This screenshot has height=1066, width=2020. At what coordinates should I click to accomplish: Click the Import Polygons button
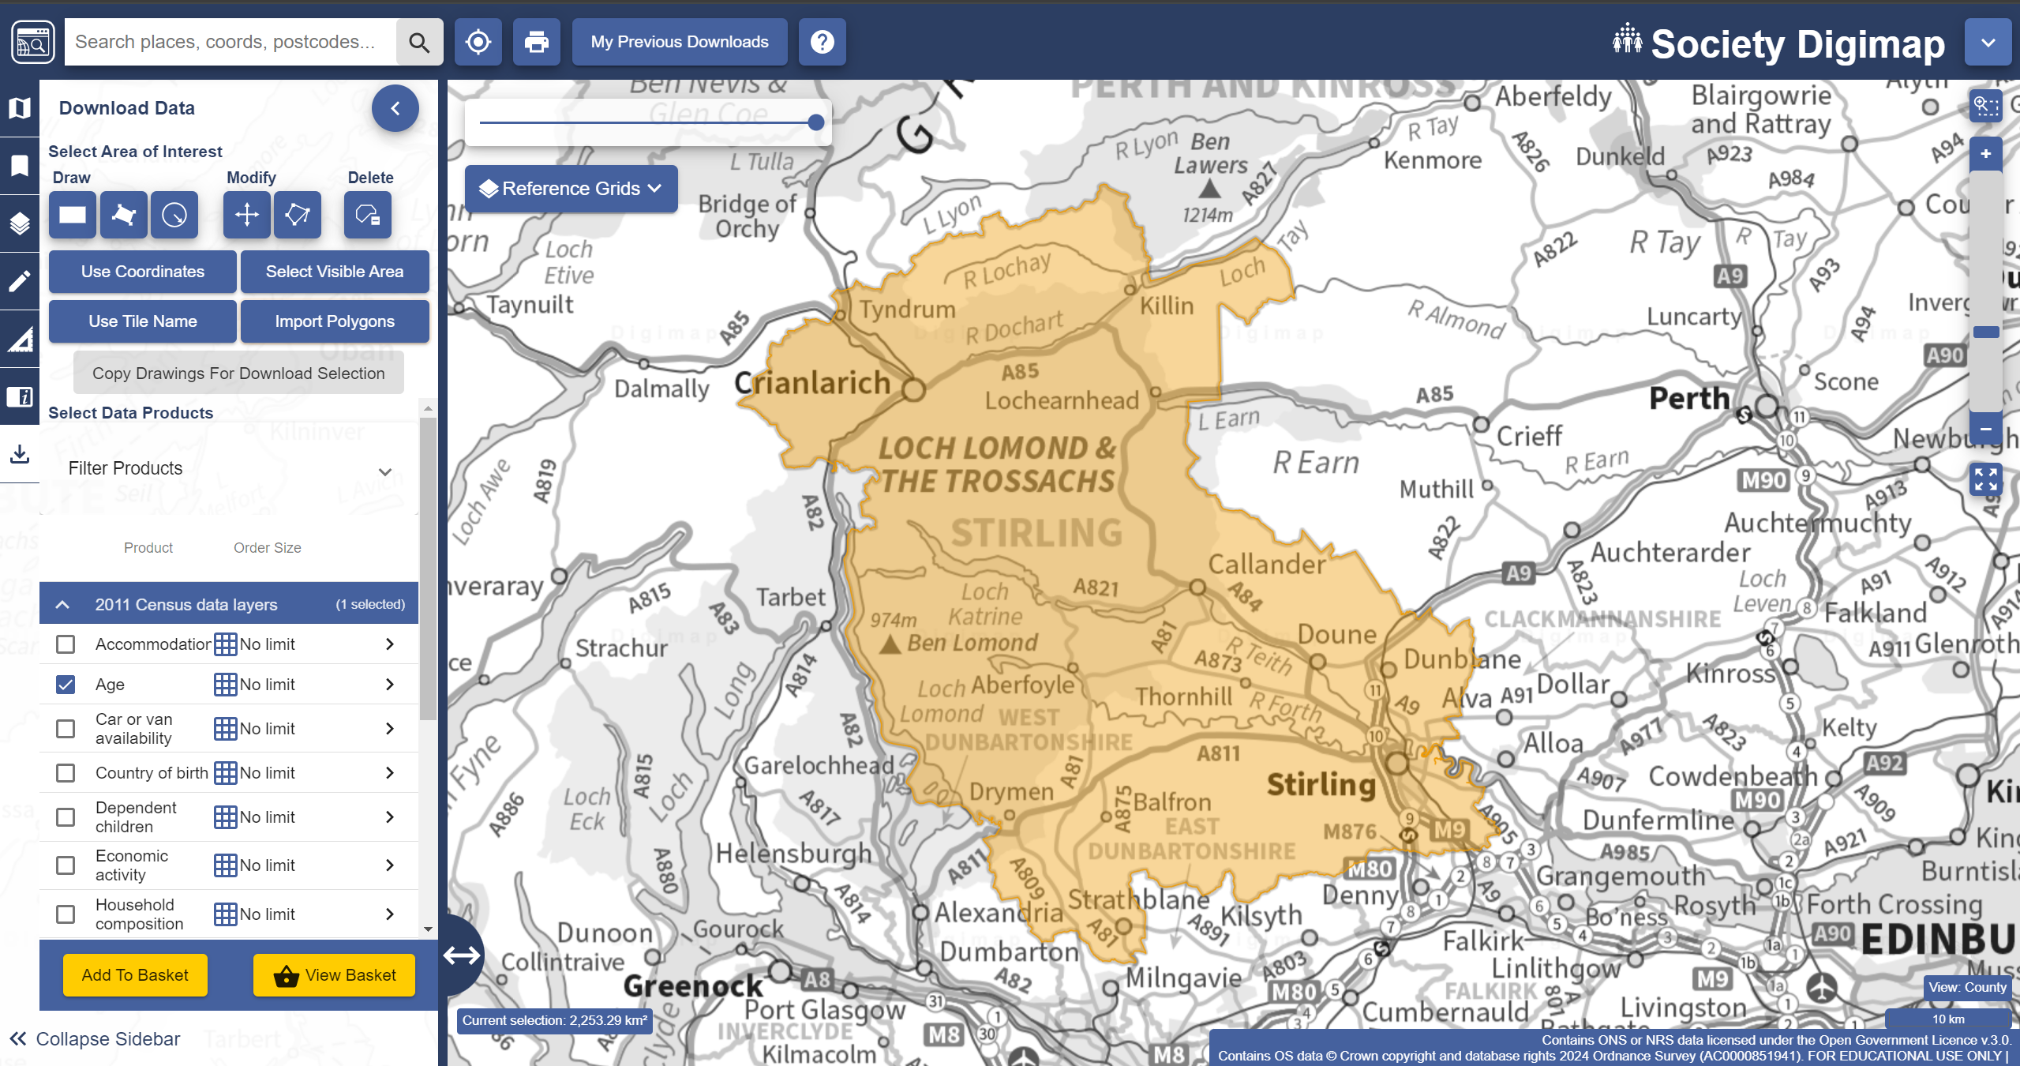(x=335, y=321)
